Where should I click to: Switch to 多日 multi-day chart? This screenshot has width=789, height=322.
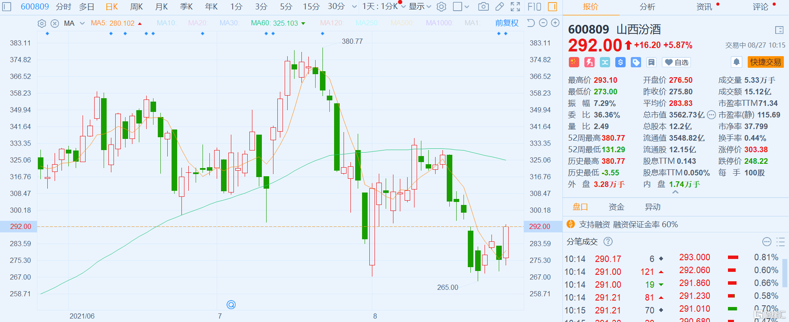pos(87,6)
